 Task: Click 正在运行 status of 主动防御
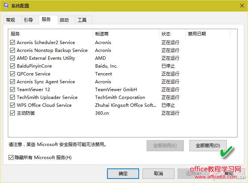pos(170,113)
